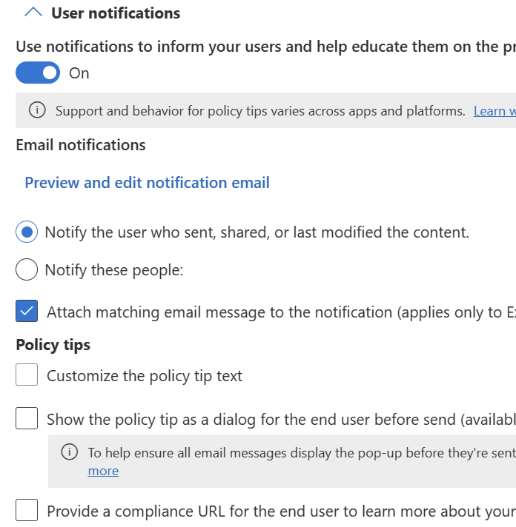Click the Policy tips heading
Screen dimensions: 516x527
(53, 345)
